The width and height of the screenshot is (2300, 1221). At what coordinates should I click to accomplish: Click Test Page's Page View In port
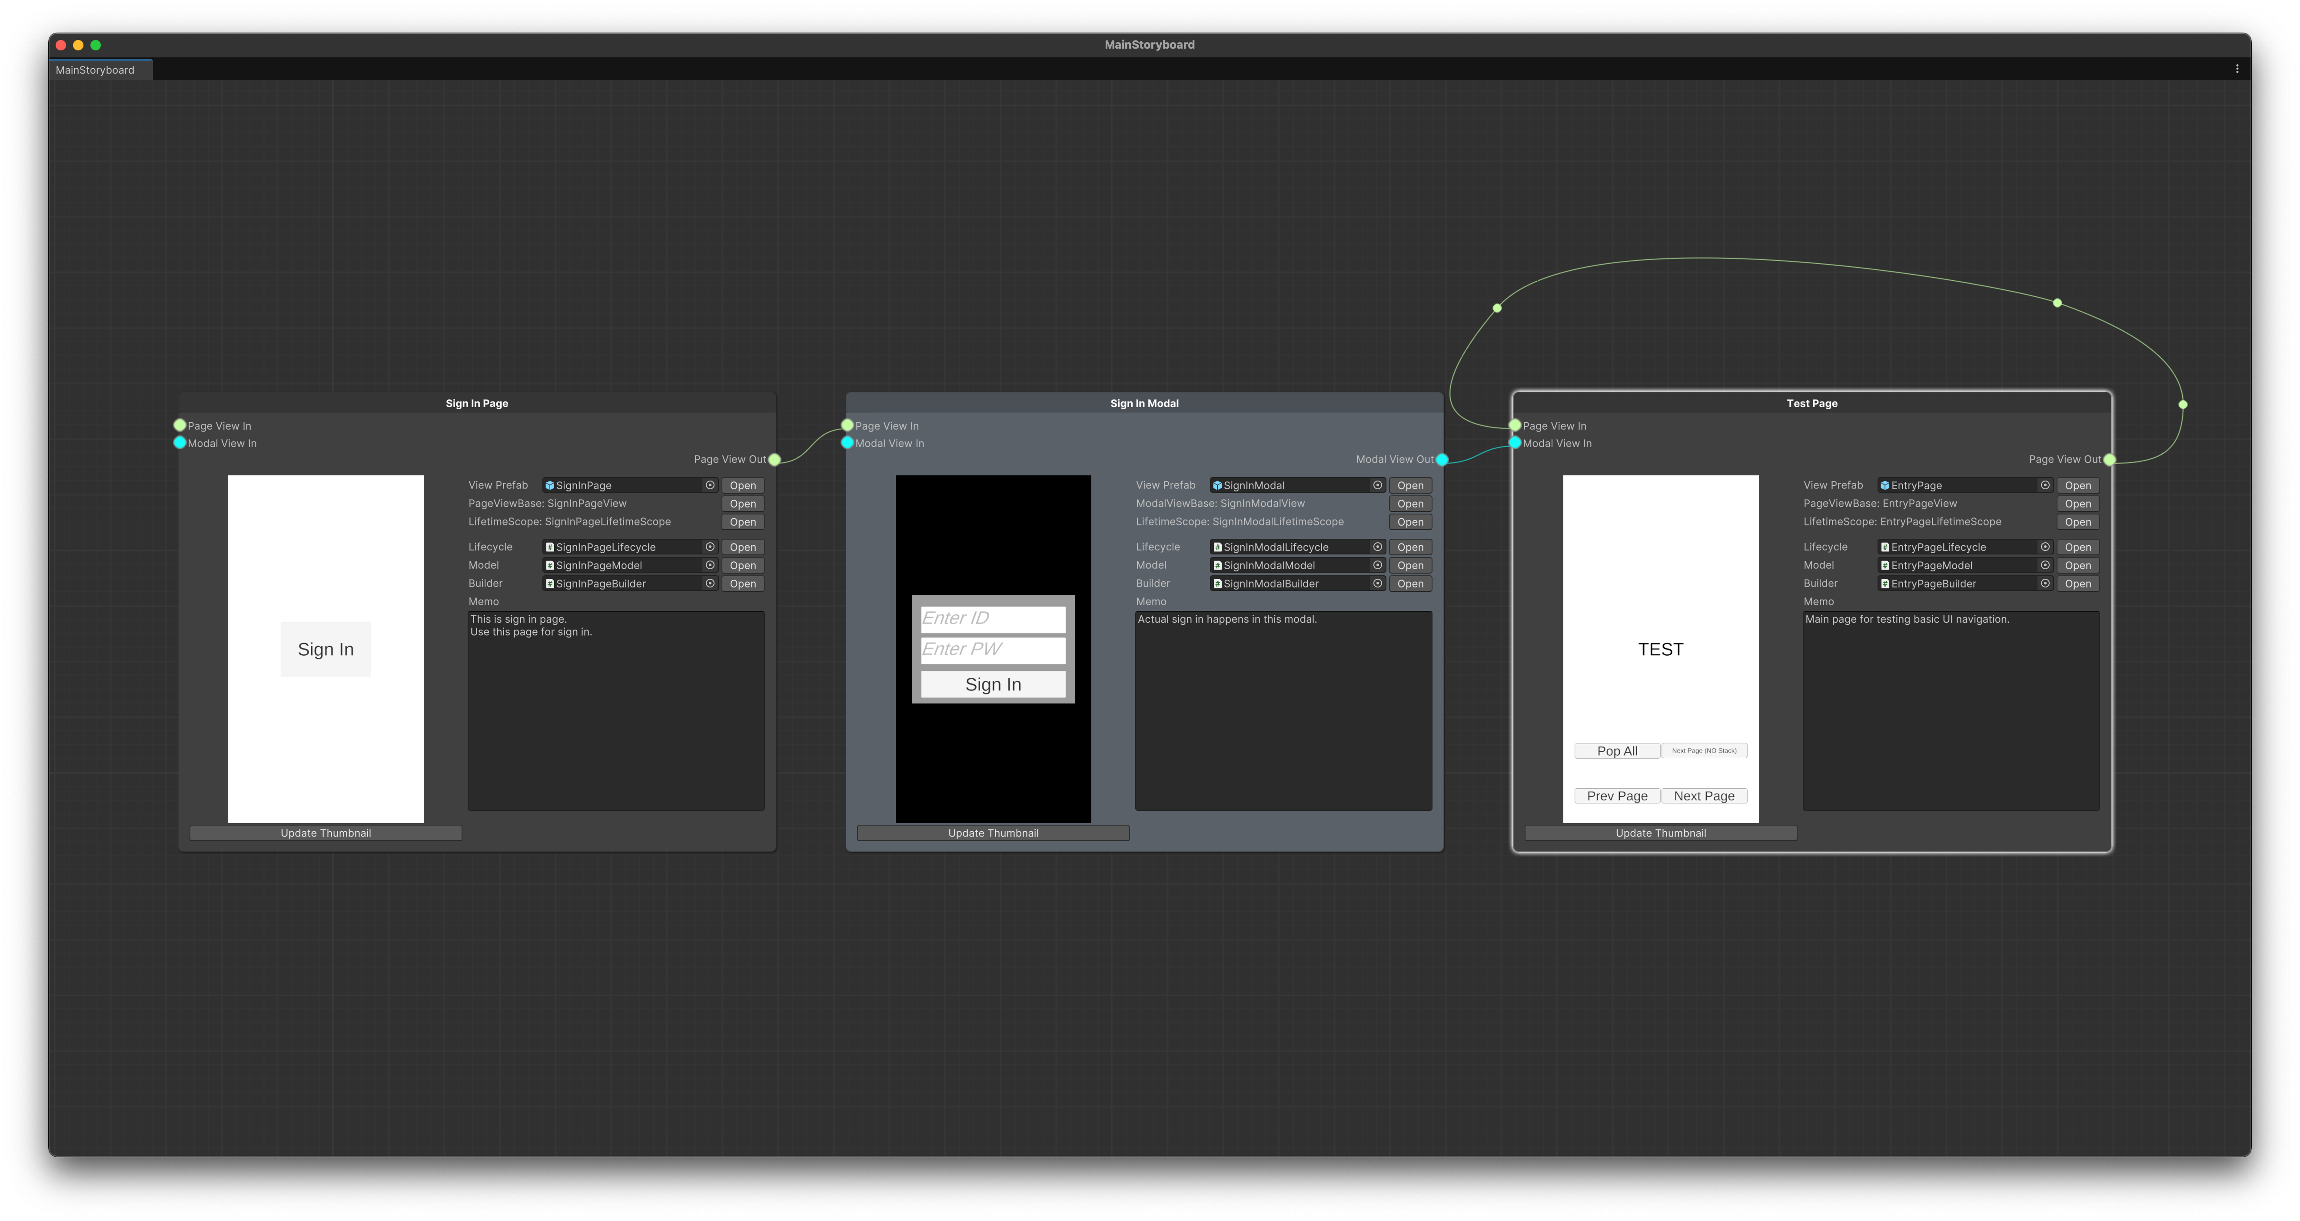[x=1515, y=426]
